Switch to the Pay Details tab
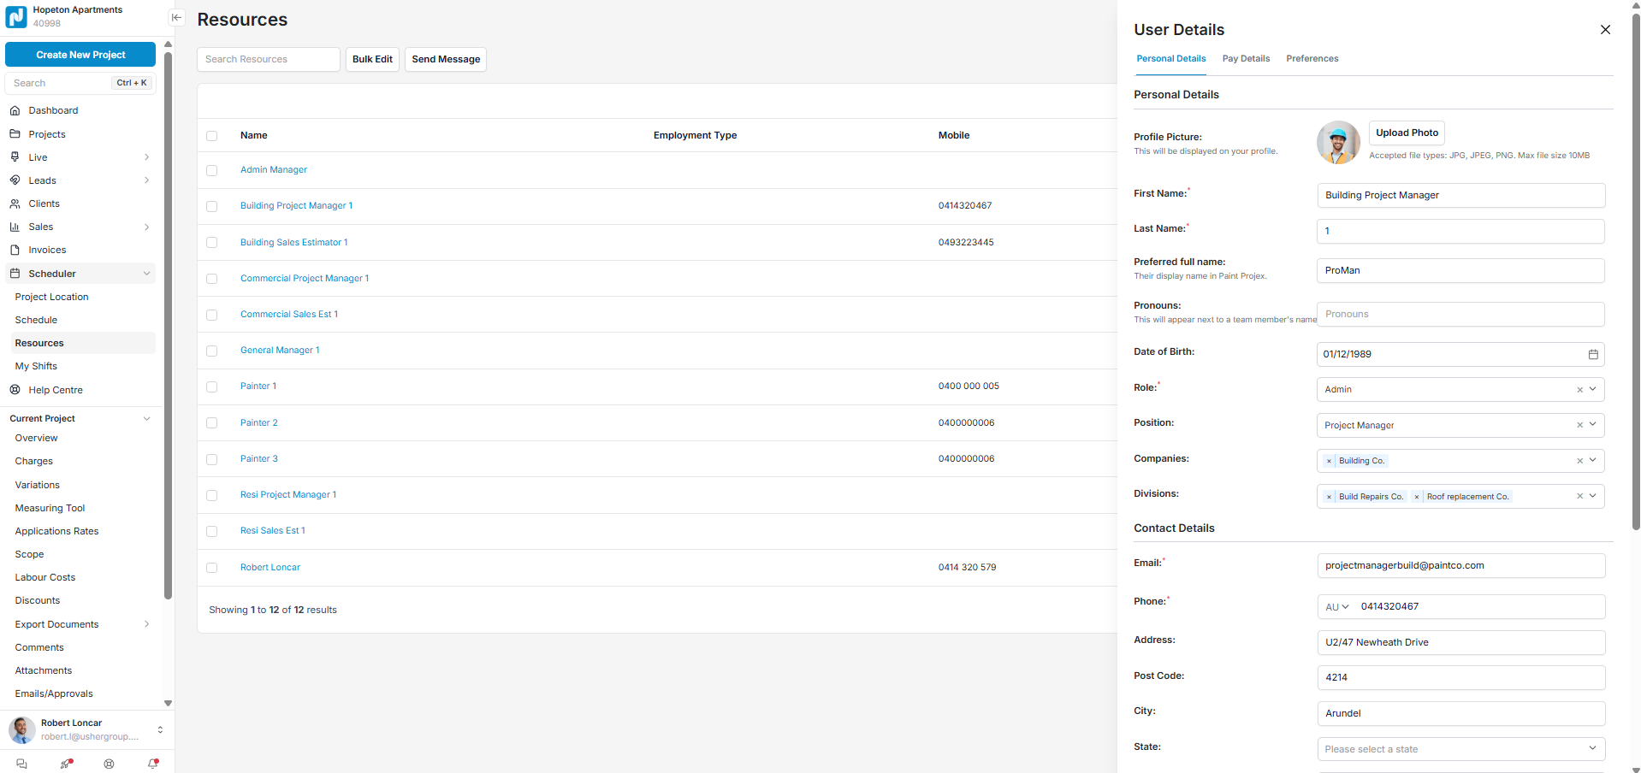 1246,59
